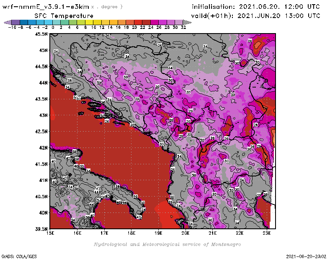Click the '20E' longitude axis label
Viewport: 335px width, 259px height.
click(x=186, y=233)
